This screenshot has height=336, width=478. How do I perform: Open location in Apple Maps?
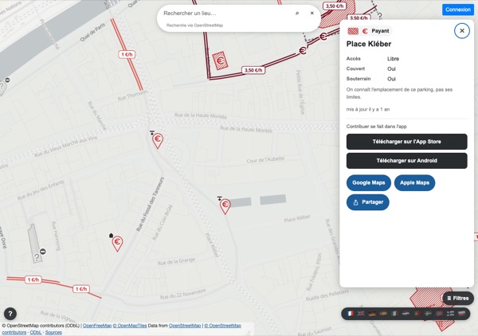click(414, 183)
